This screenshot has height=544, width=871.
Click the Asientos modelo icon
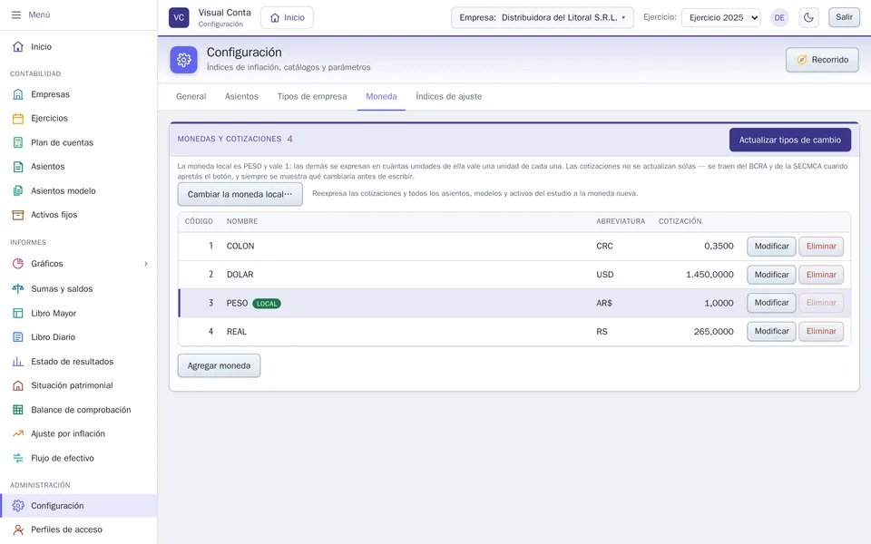pos(18,191)
